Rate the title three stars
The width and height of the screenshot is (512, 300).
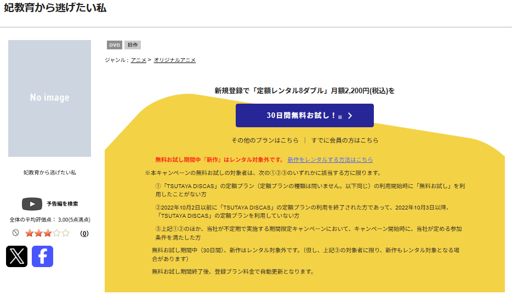(48, 233)
